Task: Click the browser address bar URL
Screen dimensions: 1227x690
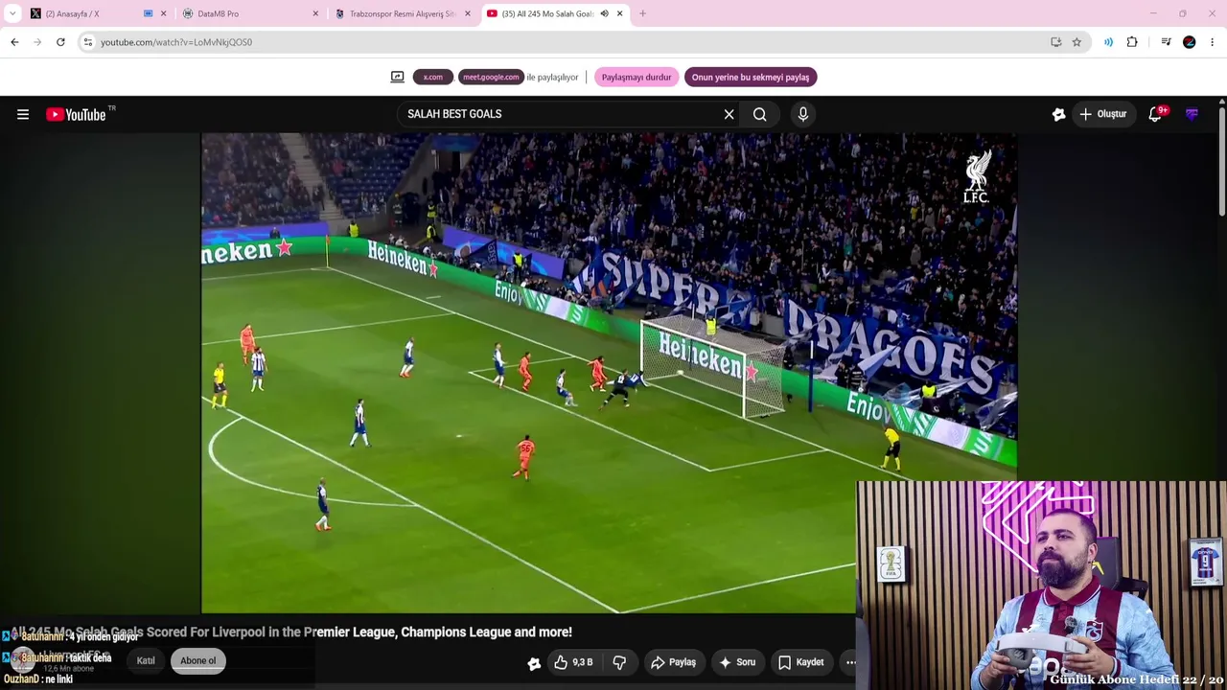Action: coord(176,42)
